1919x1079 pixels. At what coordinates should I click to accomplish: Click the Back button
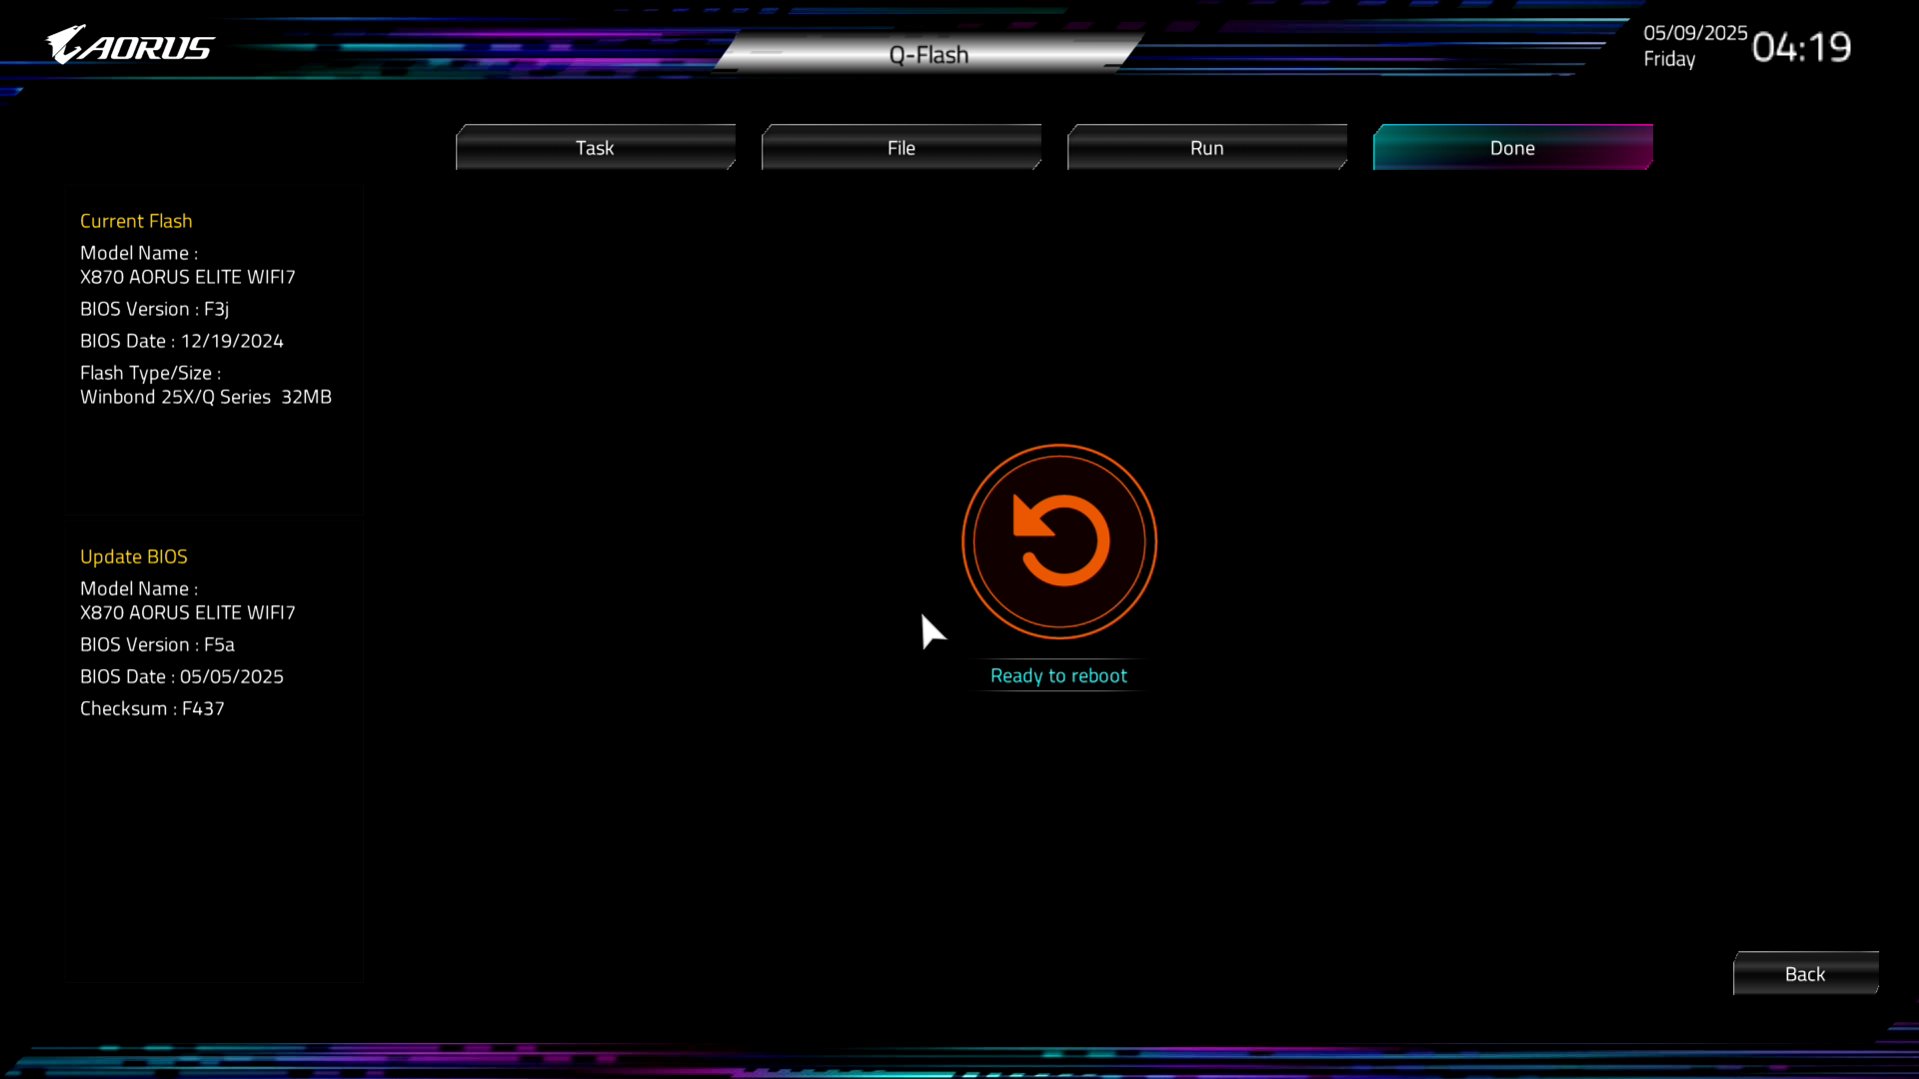pos(1806,974)
